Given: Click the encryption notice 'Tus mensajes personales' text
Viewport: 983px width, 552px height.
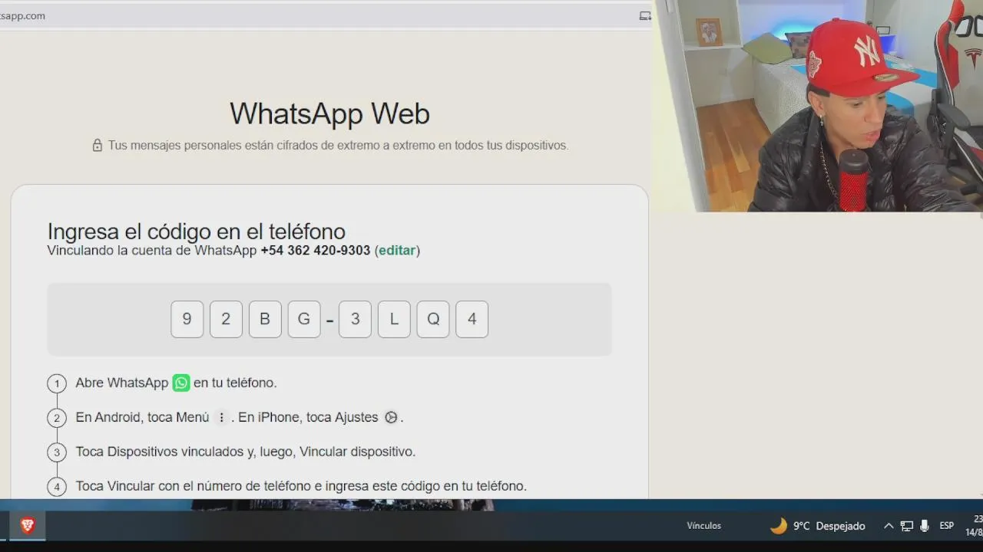Looking at the screenshot, I should tap(338, 145).
